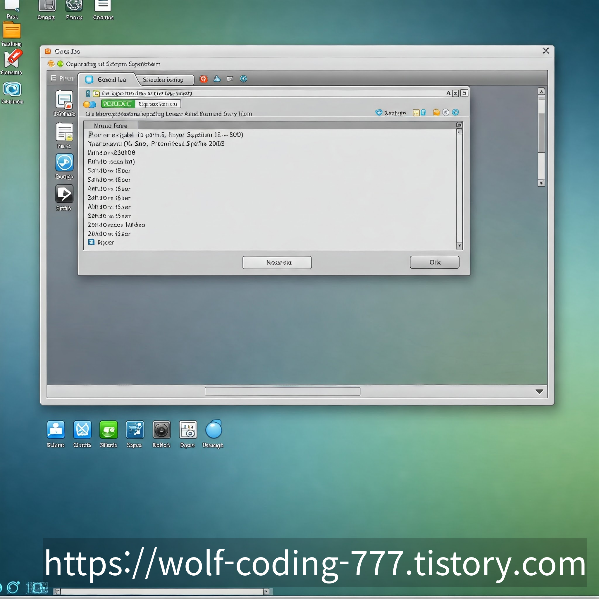Toggle the lock icon at address bar end
This screenshot has width=599, height=599.
pyautogui.click(x=464, y=93)
